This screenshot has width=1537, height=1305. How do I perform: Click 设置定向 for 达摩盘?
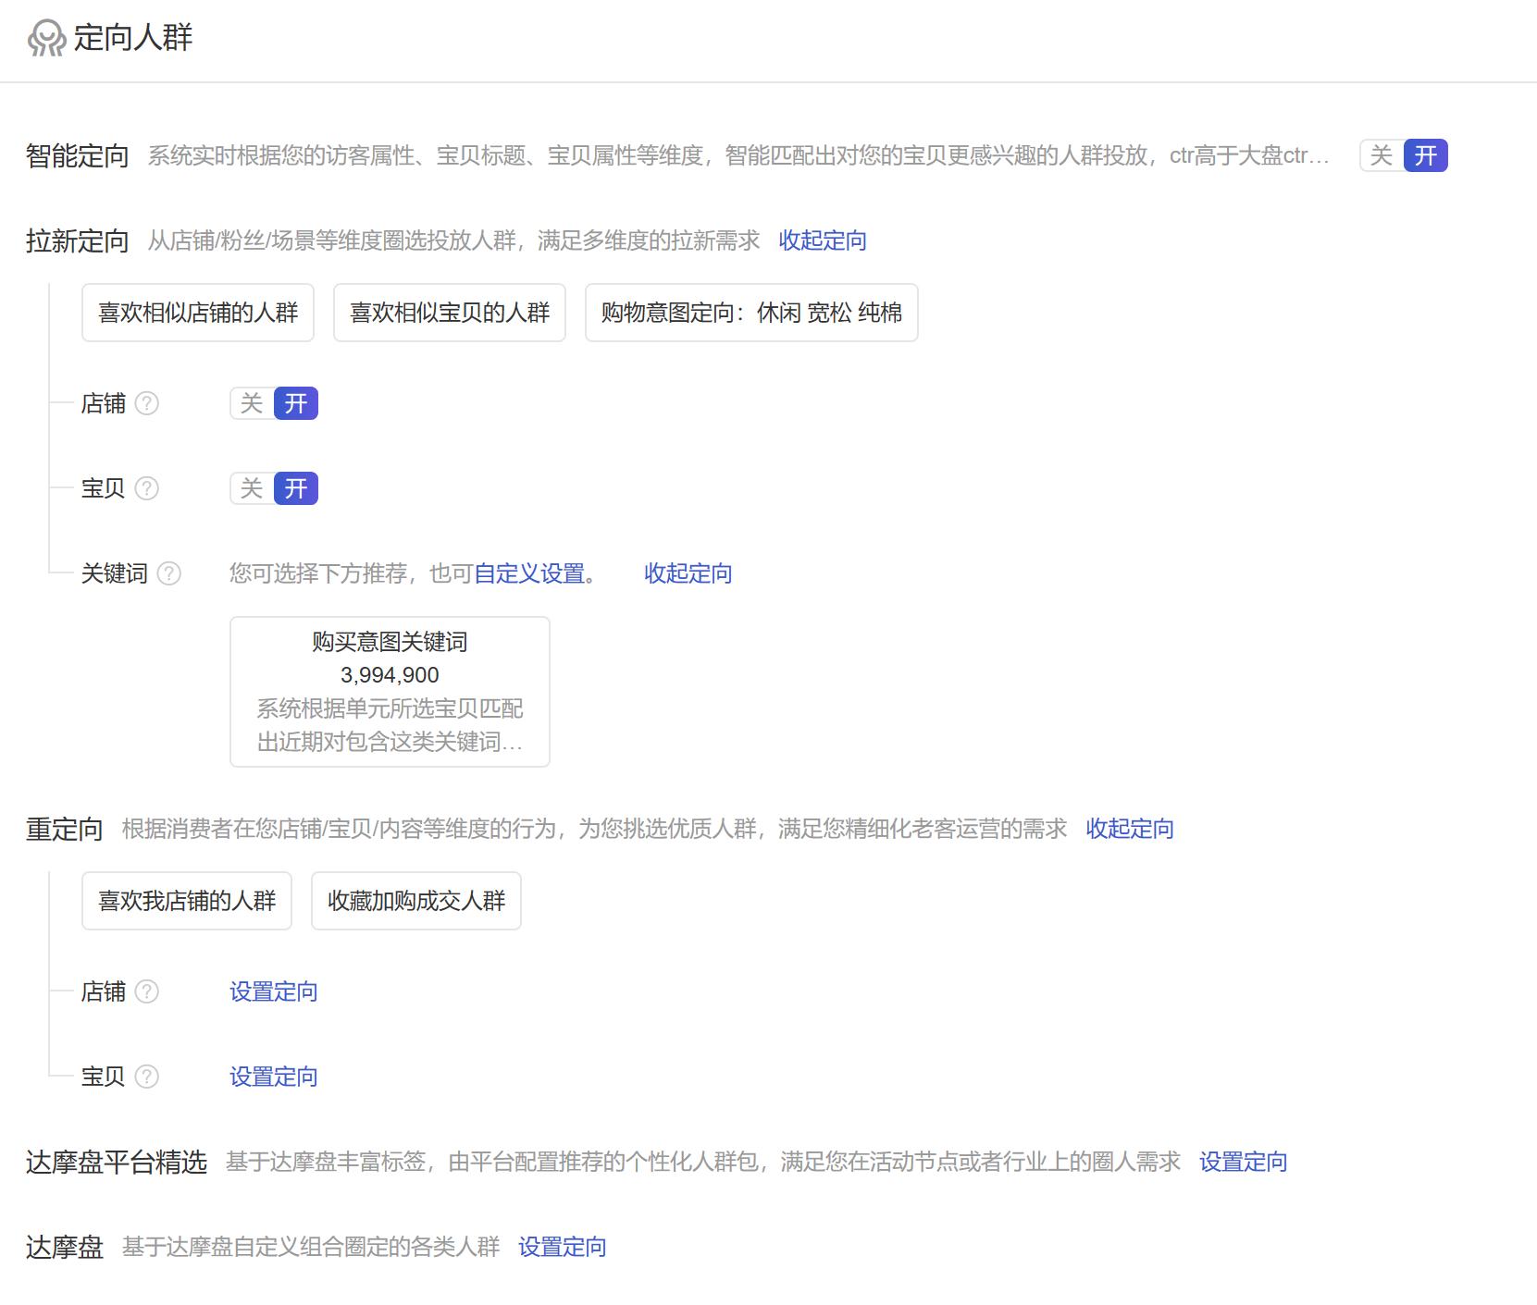pyautogui.click(x=564, y=1247)
